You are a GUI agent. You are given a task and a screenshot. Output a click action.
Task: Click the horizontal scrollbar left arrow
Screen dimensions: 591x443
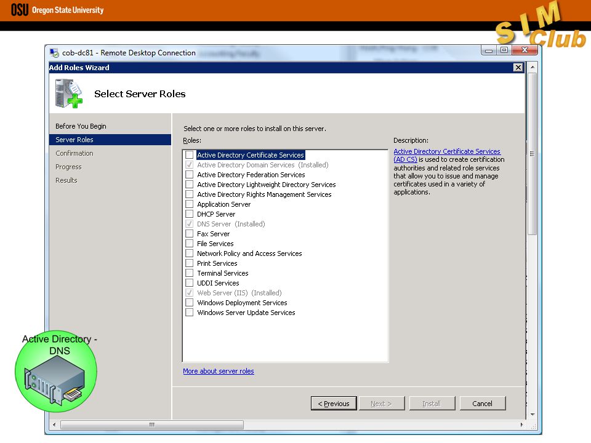click(54, 425)
